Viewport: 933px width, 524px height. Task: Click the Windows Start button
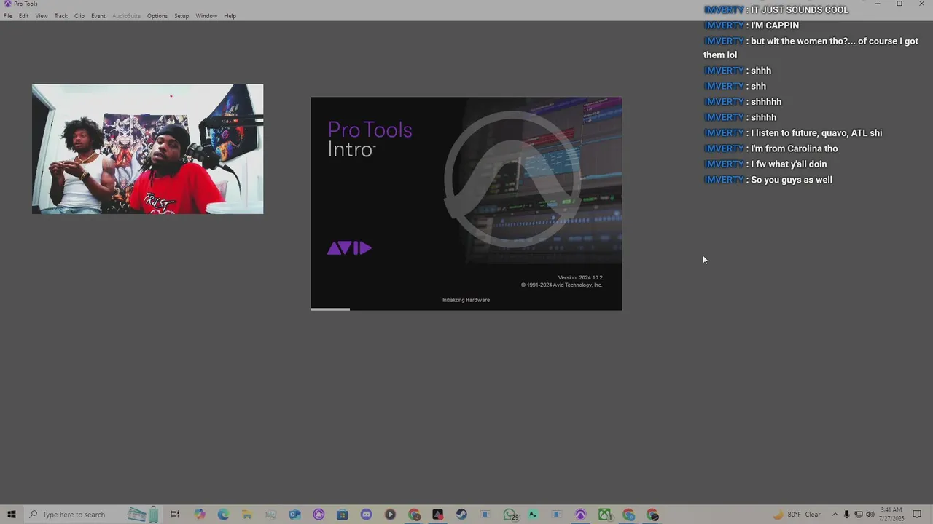12,515
